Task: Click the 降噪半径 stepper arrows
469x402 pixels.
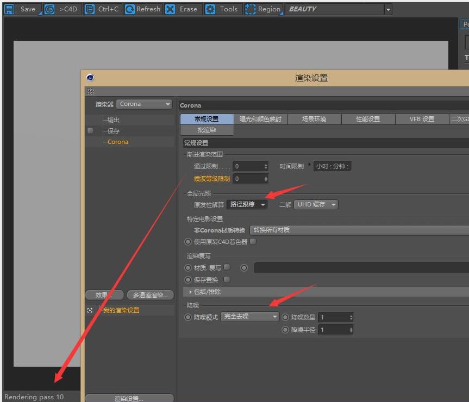Action: pyautogui.click(x=351, y=330)
